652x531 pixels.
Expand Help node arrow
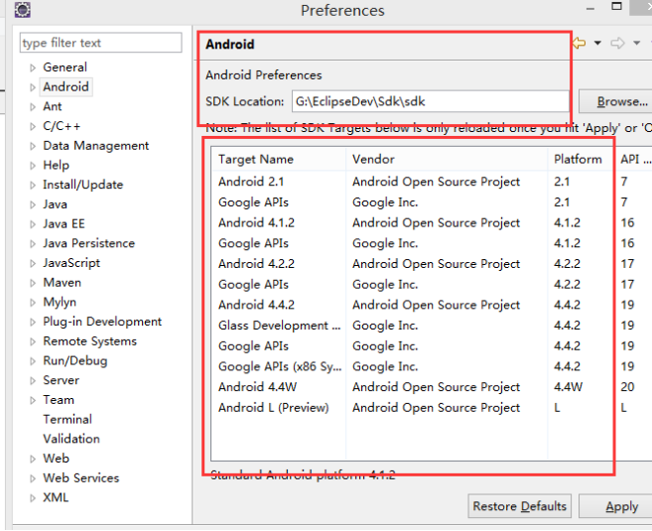point(33,166)
